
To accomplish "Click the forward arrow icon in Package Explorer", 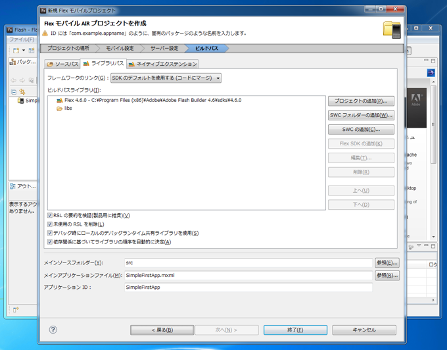I will tap(22, 80).
